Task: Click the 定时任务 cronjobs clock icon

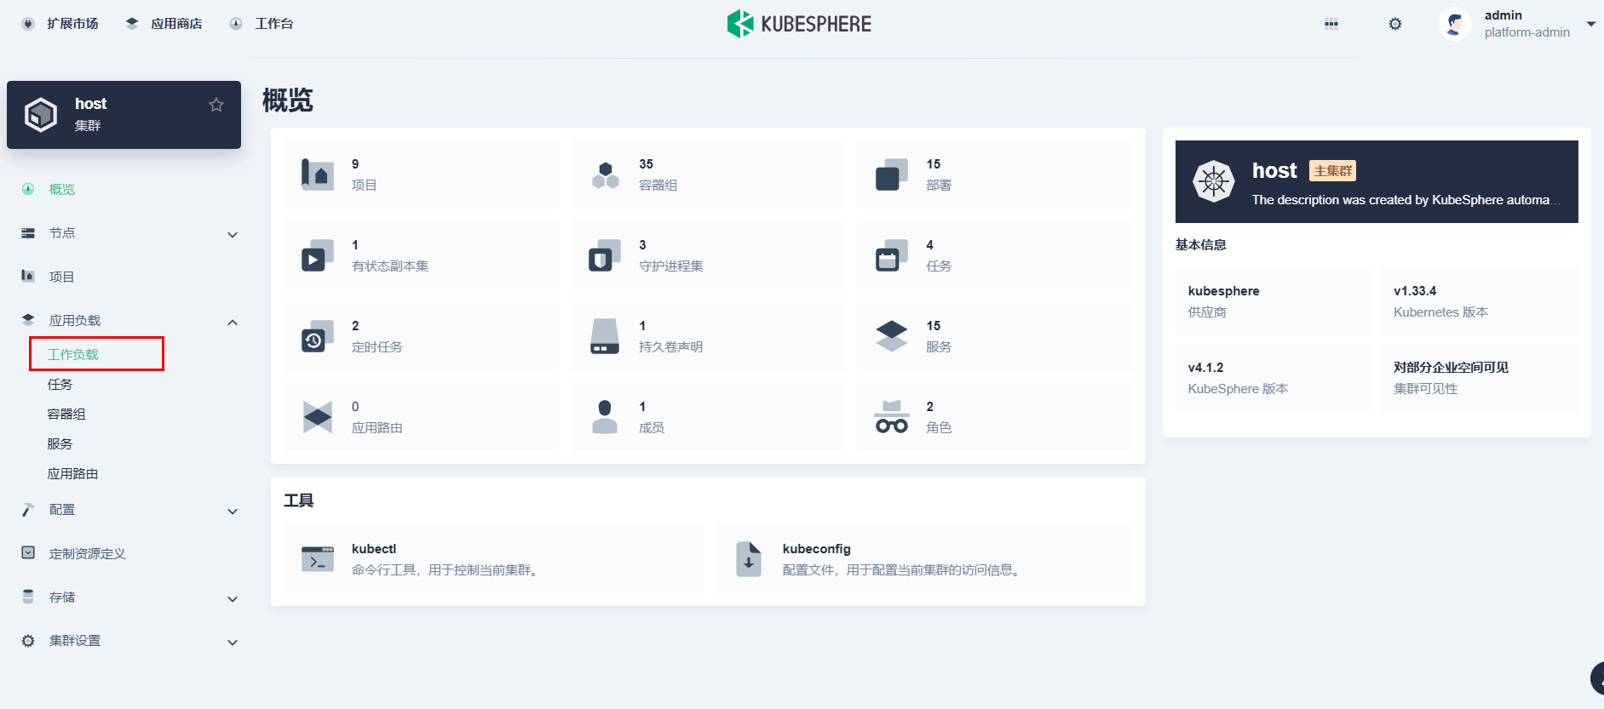Action: pos(318,336)
